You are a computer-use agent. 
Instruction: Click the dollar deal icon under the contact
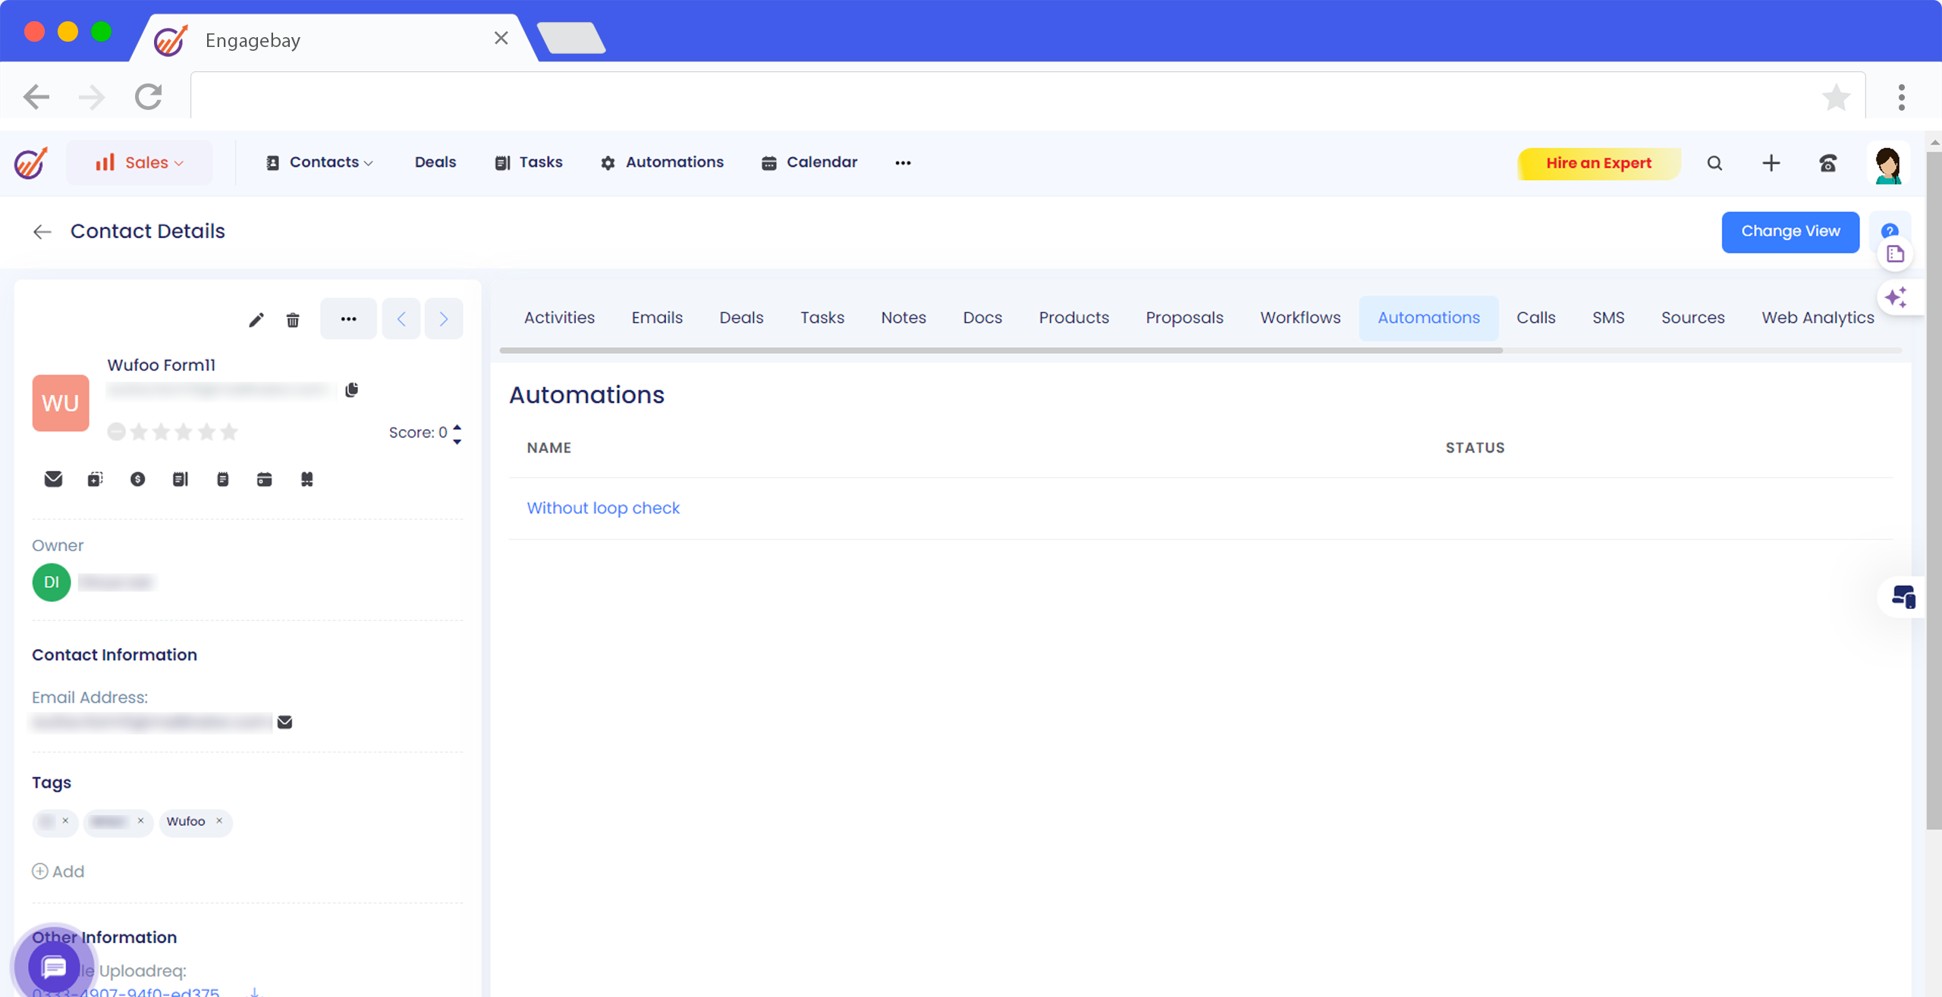click(137, 479)
